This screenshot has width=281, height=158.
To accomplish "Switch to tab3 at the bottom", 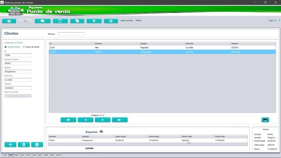I will (17, 155).
